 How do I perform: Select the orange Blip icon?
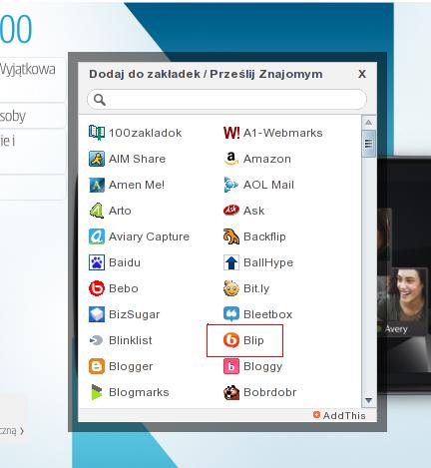pyautogui.click(x=231, y=340)
